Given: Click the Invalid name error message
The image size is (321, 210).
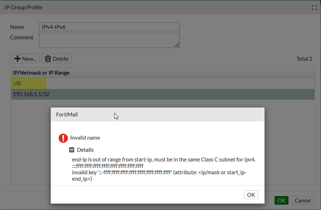Looking at the screenshot, I should (x=85, y=138).
